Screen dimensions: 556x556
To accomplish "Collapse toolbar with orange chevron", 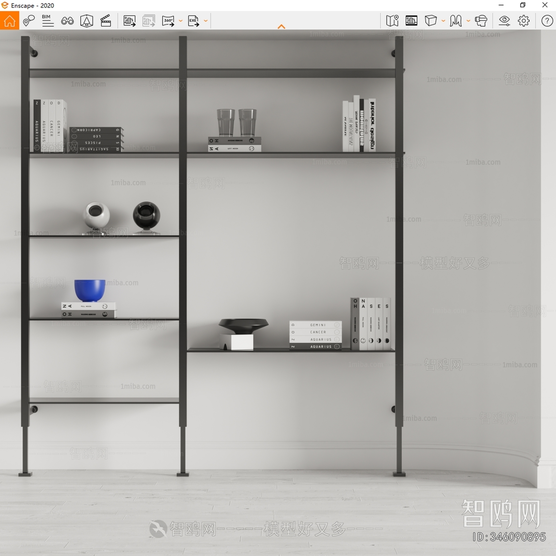I will (x=281, y=26).
